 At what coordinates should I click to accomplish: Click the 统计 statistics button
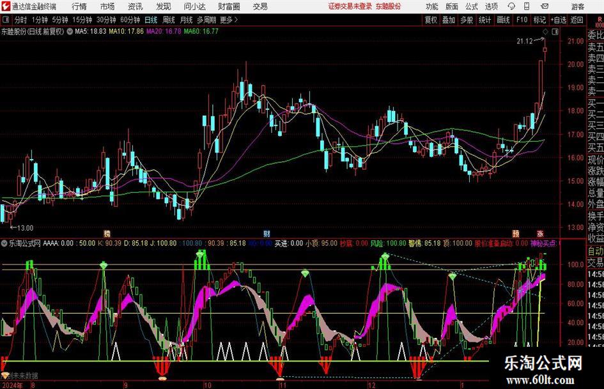tap(484, 20)
